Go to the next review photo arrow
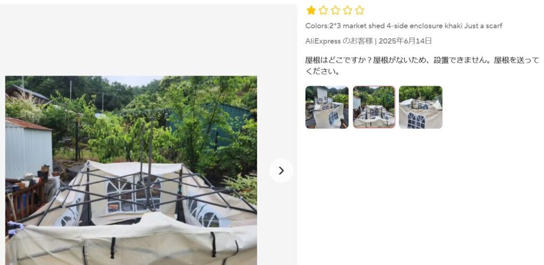Image resolution: width=544 pixels, height=265 pixels. click(x=281, y=170)
